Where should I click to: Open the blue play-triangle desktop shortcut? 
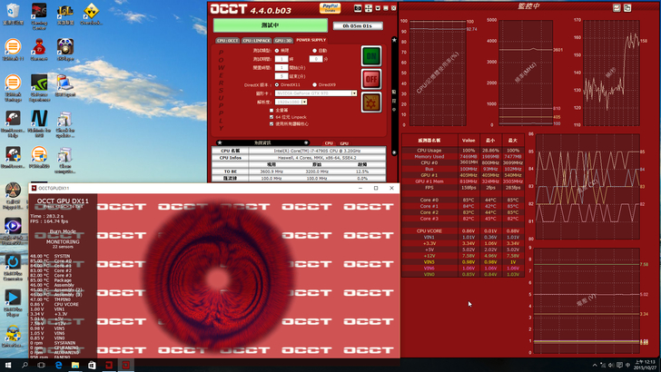(x=13, y=303)
